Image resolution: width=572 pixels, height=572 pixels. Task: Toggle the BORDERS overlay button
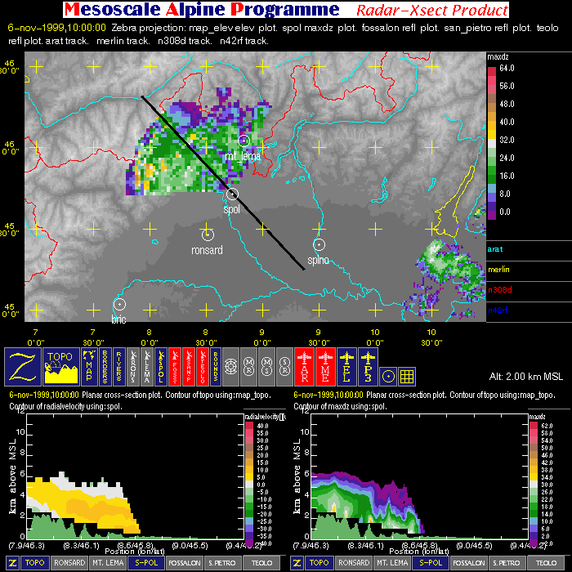tap(105, 367)
